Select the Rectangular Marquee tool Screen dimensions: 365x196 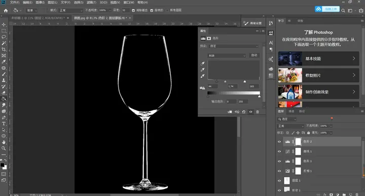tap(4, 31)
